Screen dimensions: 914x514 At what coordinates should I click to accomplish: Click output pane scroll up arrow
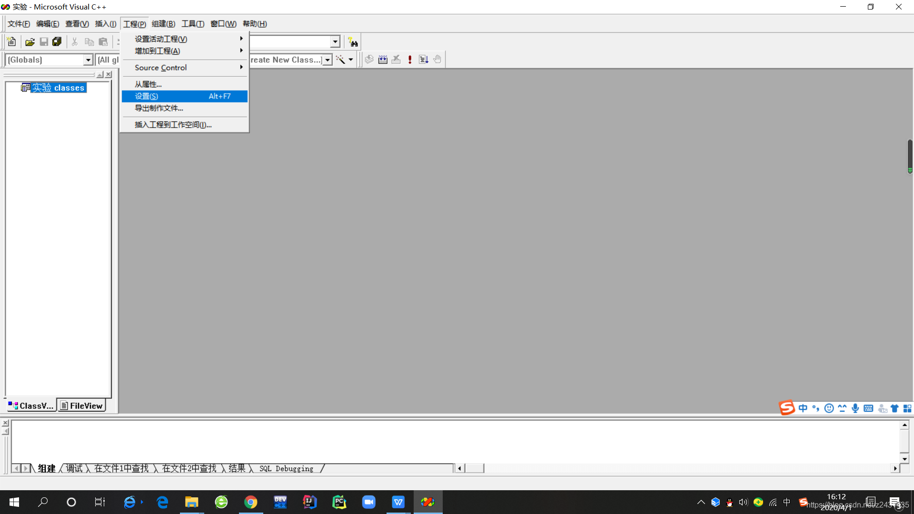pyautogui.click(x=904, y=425)
